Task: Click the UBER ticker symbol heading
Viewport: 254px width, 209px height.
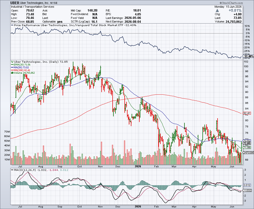Action: pos(15,3)
